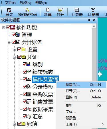This screenshot has width=107, height=129.
Task: Expand the 账簿 folder node
Action: [x=14, y=124]
